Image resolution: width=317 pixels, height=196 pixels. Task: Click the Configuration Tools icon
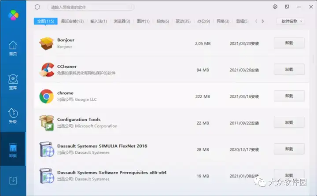tap(47, 123)
